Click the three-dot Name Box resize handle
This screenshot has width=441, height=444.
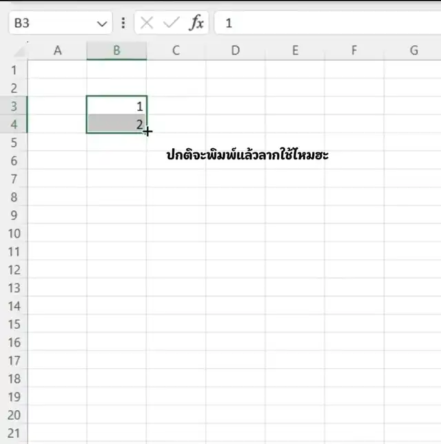click(123, 23)
